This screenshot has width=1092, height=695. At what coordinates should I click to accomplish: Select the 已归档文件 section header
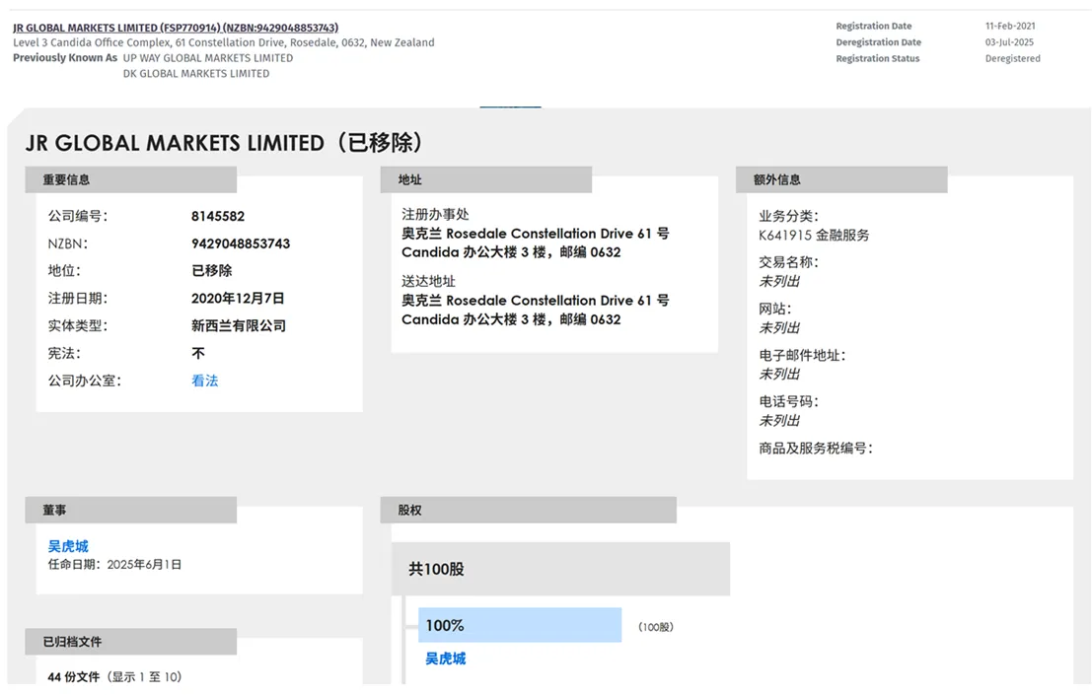pos(131,642)
